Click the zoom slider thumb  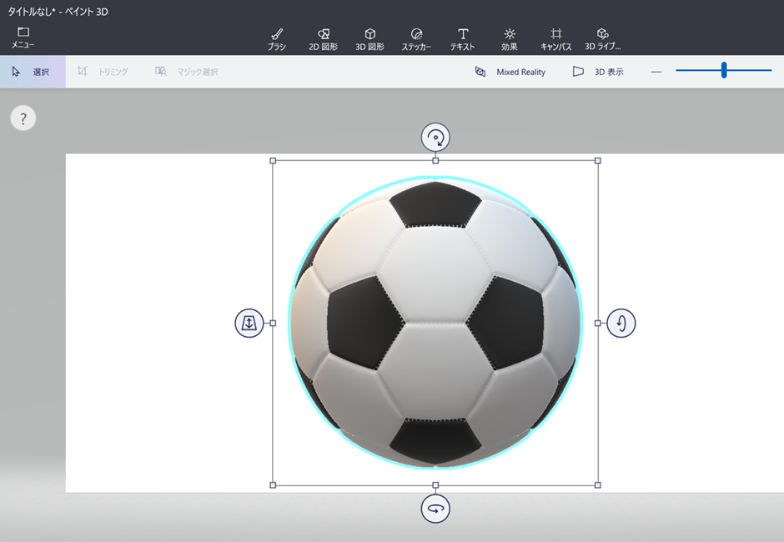723,71
